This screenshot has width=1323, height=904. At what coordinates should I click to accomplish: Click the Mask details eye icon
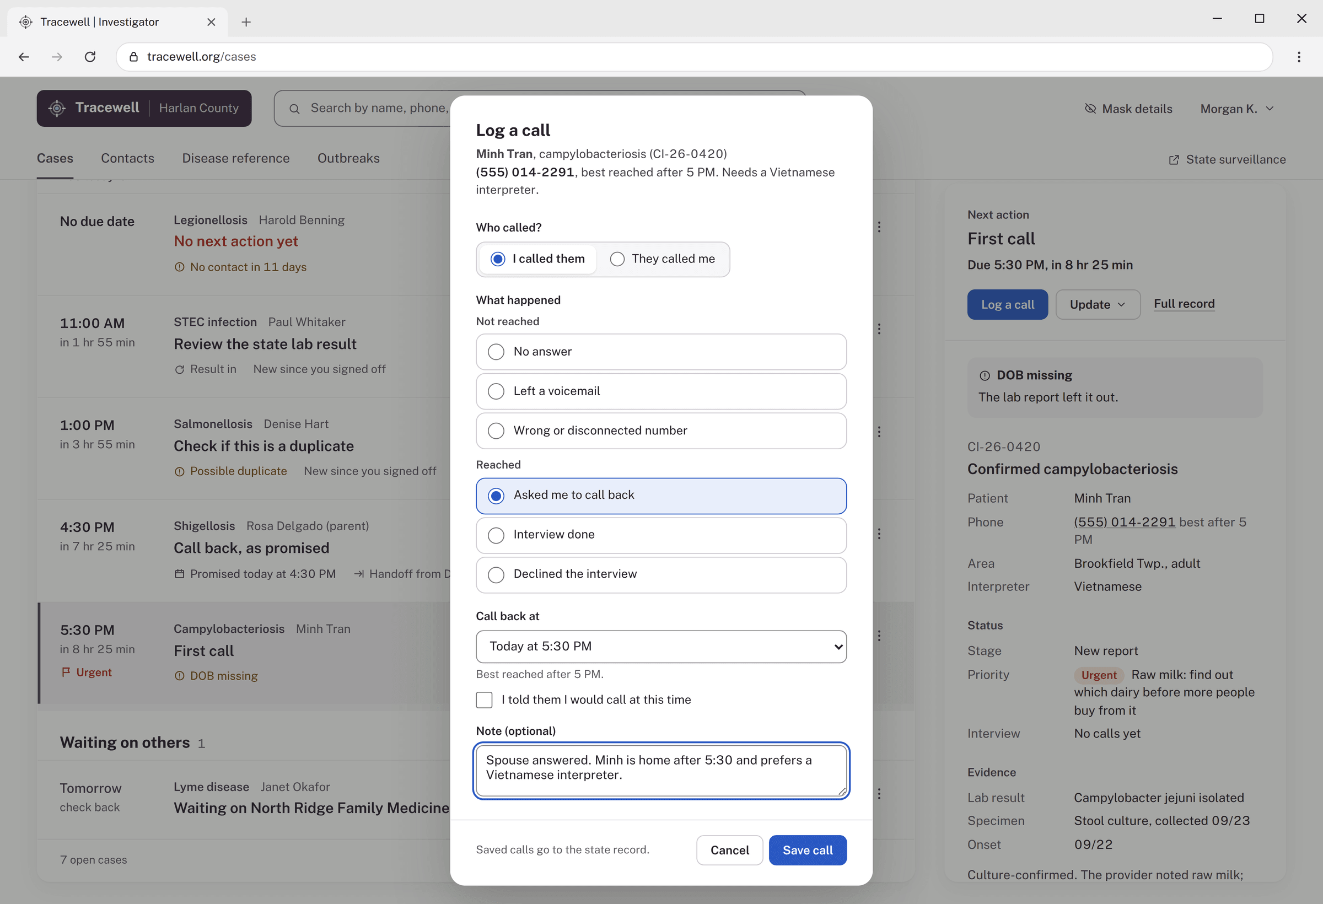click(x=1090, y=108)
